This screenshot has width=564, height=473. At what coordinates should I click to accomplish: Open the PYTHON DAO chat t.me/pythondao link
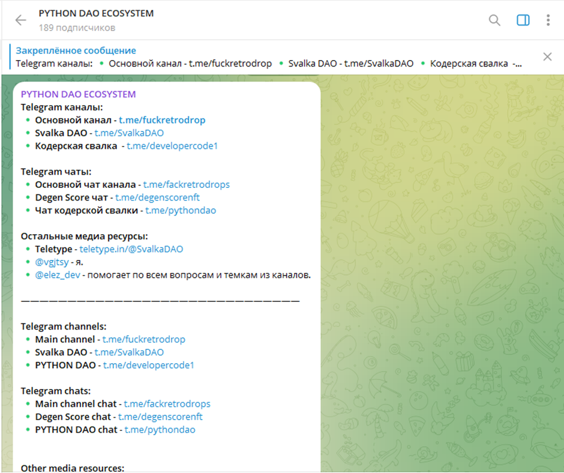160,430
